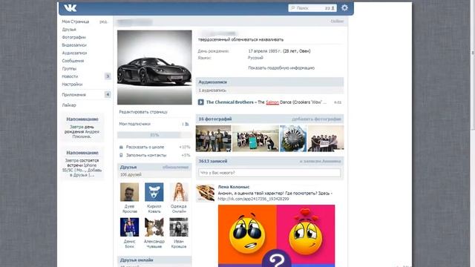Open Группы in left menu
Screen dimensions: 475x267
click(x=69, y=69)
